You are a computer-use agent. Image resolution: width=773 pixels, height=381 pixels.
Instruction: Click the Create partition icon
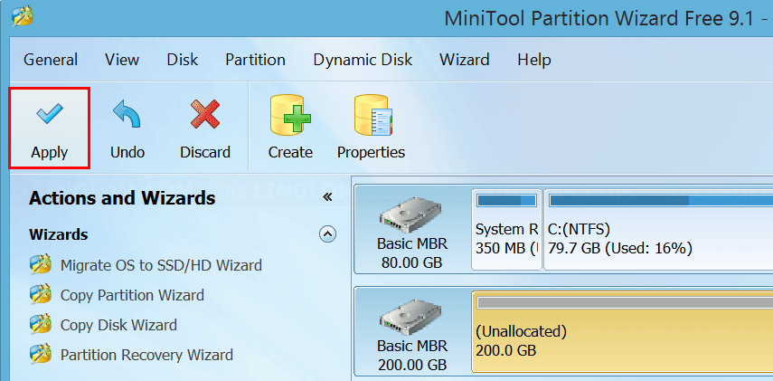(290, 128)
